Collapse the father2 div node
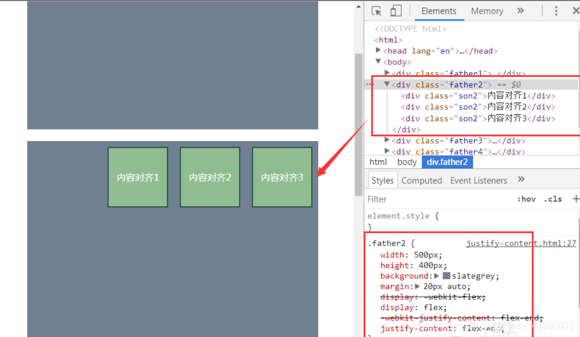The image size is (580, 337). click(x=387, y=84)
